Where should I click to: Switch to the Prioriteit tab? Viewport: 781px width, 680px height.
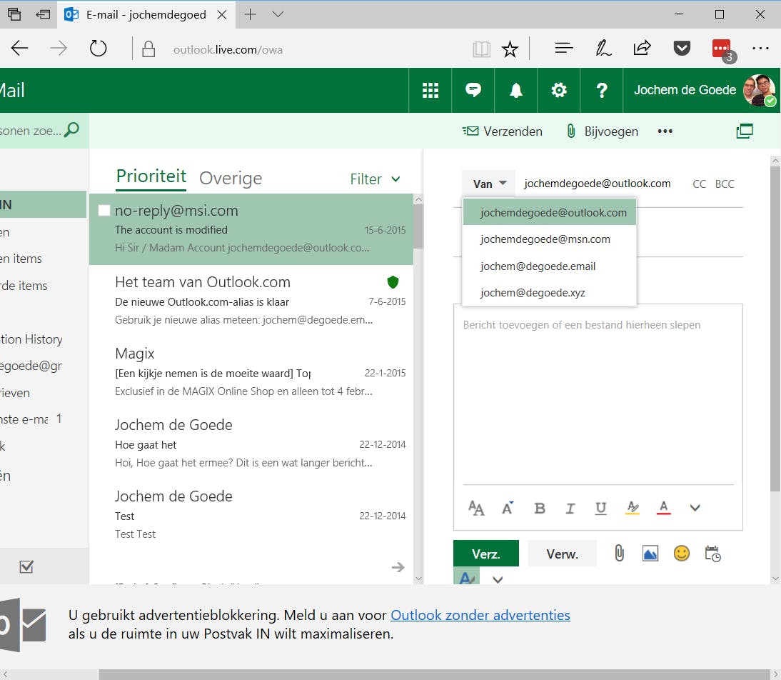pyautogui.click(x=151, y=176)
